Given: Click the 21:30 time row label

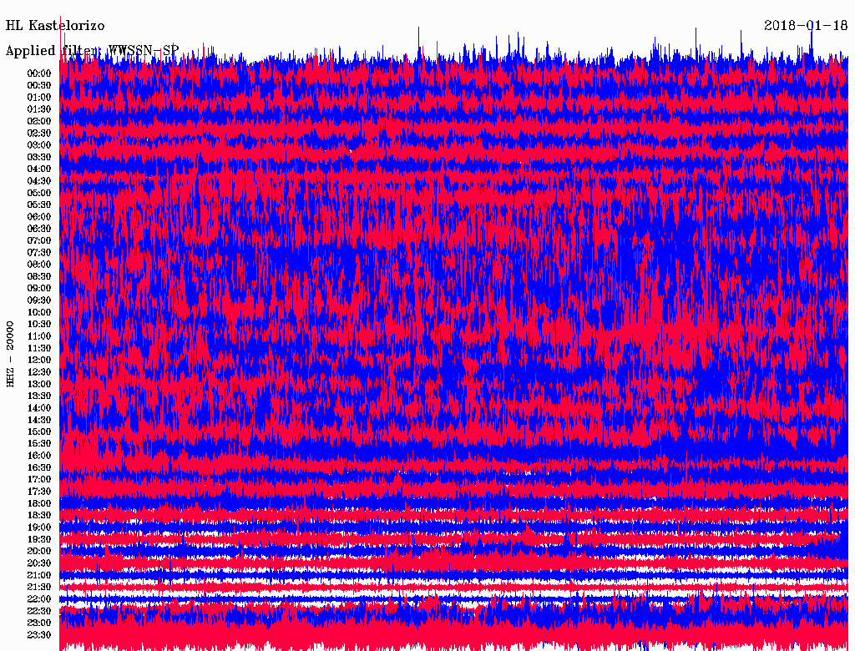Looking at the screenshot, I should (39, 588).
